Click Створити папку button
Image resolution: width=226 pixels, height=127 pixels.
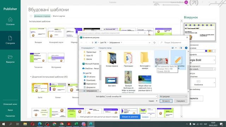point(105,48)
